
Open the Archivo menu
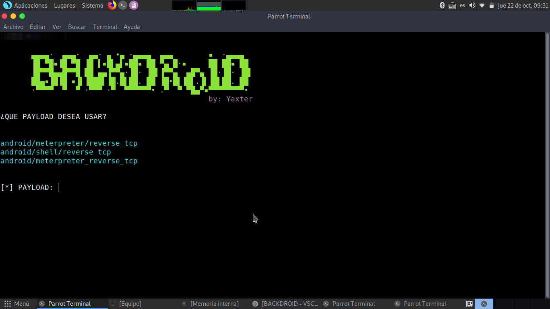[x=13, y=27]
